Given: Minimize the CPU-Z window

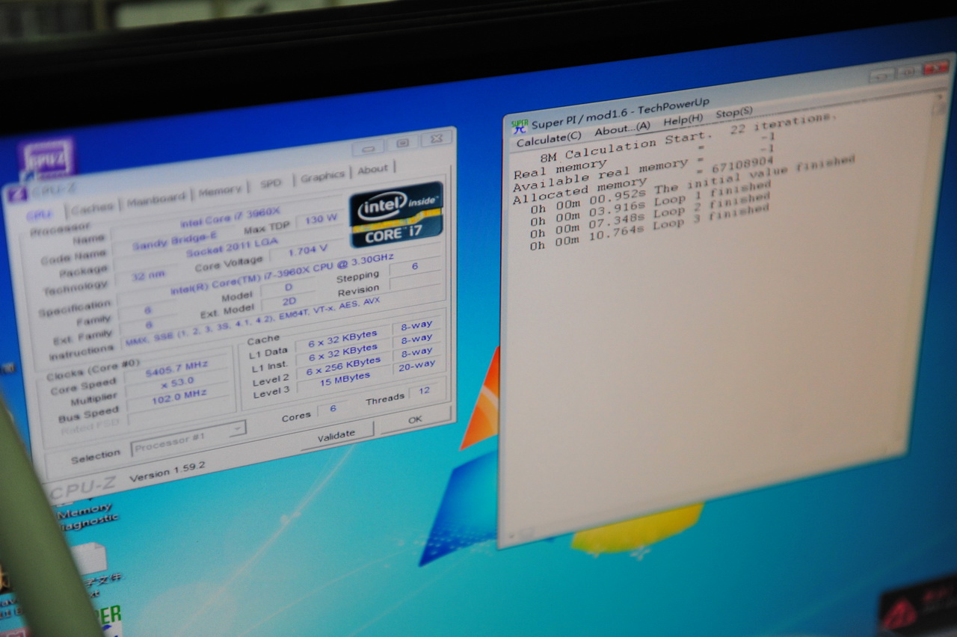Looking at the screenshot, I should click(x=368, y=147).
